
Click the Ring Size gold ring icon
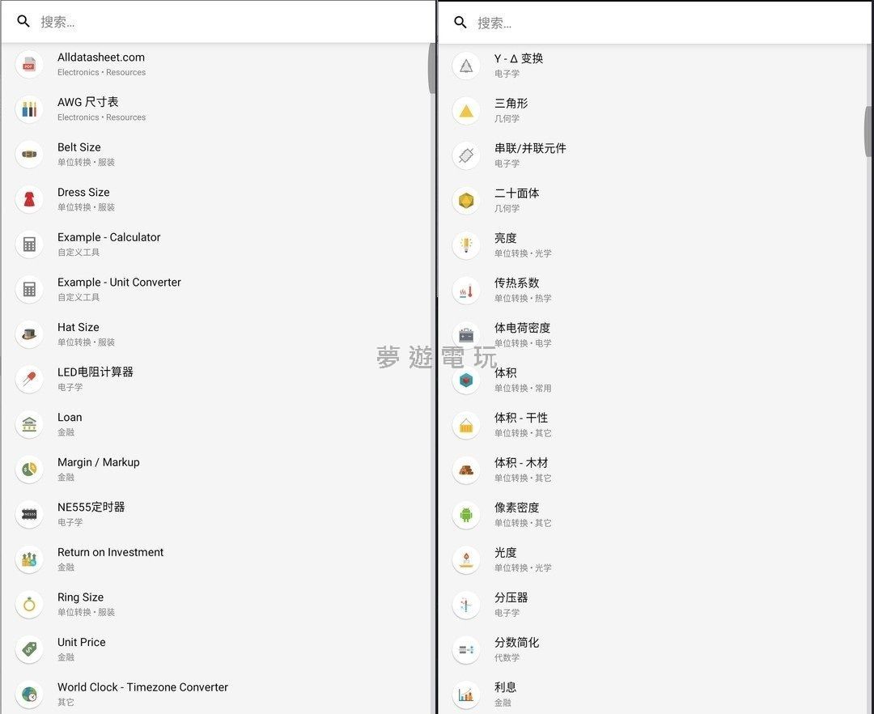[x=29, y=604]
